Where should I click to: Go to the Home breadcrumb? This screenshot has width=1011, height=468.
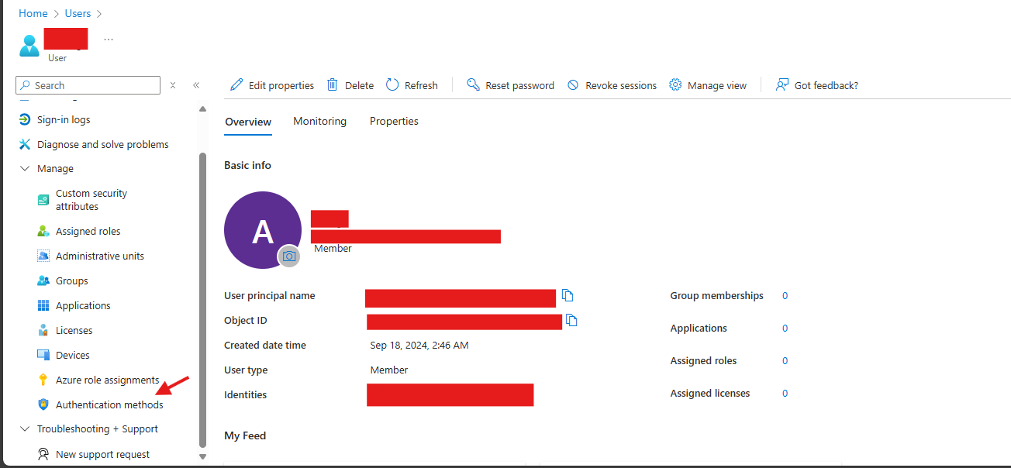[33, 13]
